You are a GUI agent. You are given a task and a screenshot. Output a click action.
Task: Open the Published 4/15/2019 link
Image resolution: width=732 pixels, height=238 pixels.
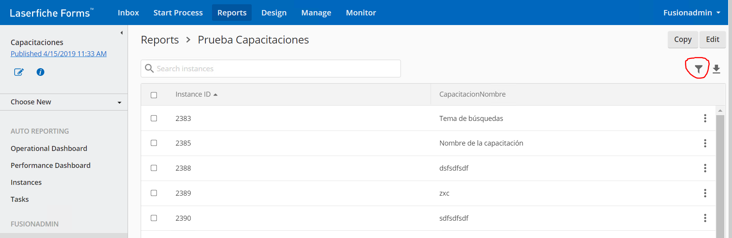[x=59, y=54]
